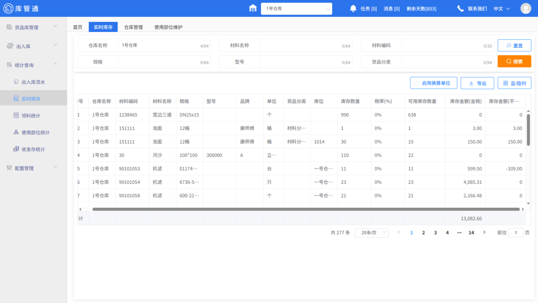Click the 宽边三通 material name cell
This screenshot has height=303, width=538.
[x=162, y=115]
